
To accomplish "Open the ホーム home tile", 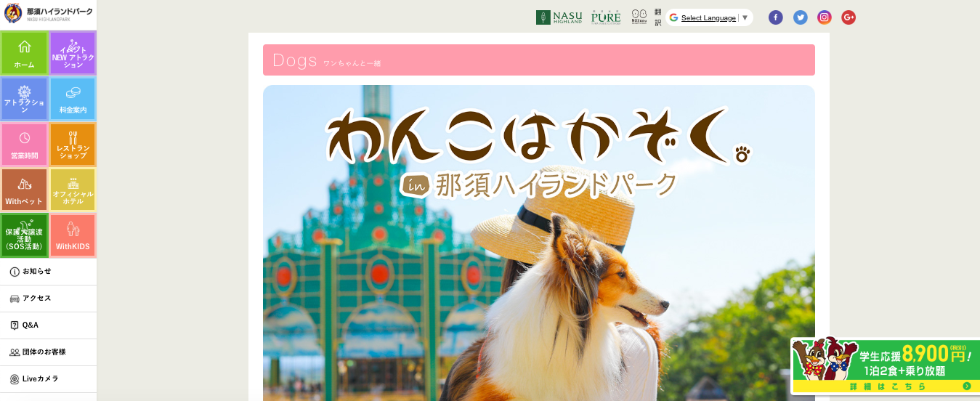I will coord(24,53).
